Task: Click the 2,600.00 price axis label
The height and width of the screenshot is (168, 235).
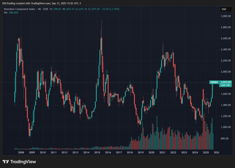Action: [x=226, y=38]
